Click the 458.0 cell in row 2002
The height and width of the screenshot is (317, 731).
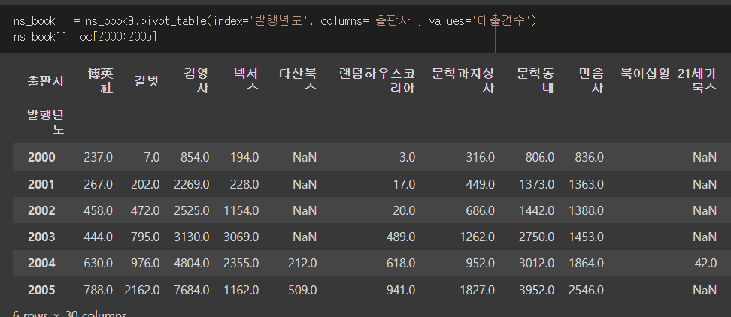tap(99, 210)
